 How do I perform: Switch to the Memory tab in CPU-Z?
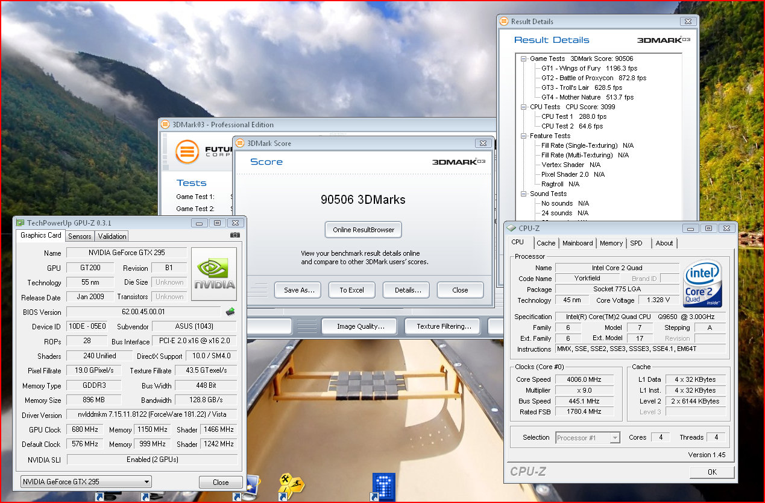coord(611,243)
